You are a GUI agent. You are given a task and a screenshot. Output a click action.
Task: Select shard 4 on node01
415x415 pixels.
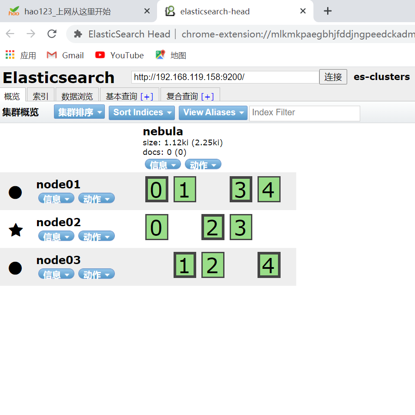click(269, 189)
